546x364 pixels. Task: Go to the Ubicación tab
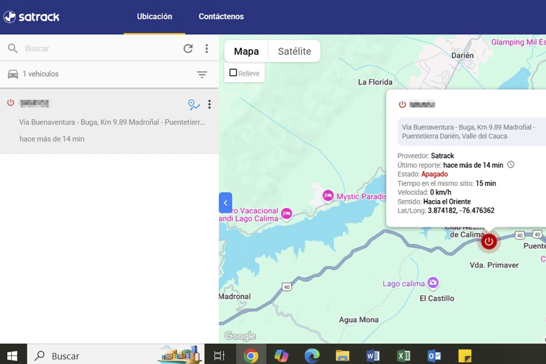(154, 16)
